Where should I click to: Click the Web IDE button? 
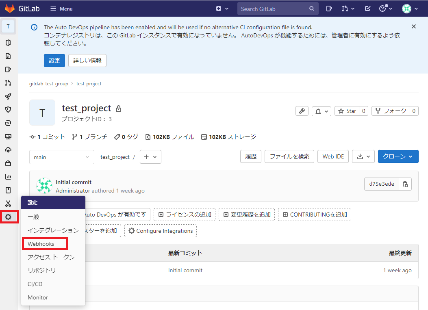coord(333,156)
